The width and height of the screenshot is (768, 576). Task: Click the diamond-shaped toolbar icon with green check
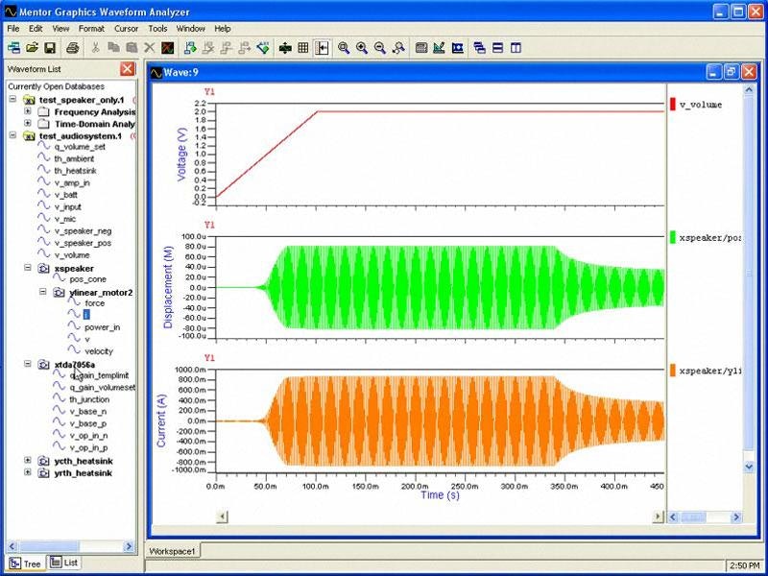[263, 47]
